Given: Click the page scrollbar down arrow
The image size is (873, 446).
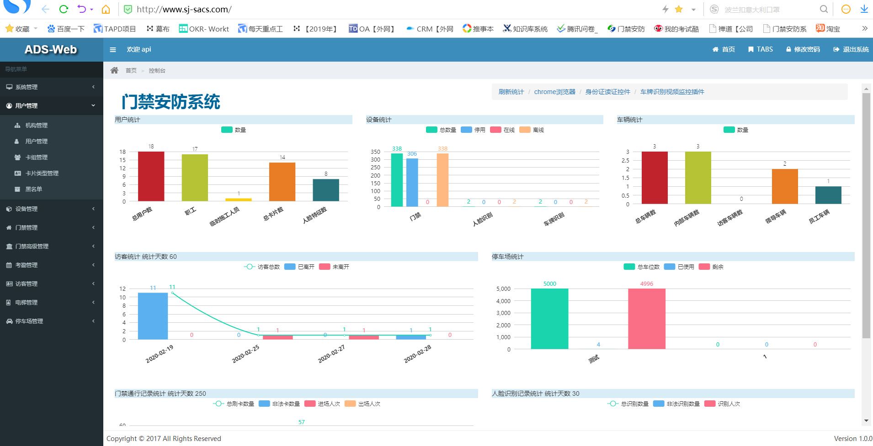Looking at the screenshot, I should 866,420.
